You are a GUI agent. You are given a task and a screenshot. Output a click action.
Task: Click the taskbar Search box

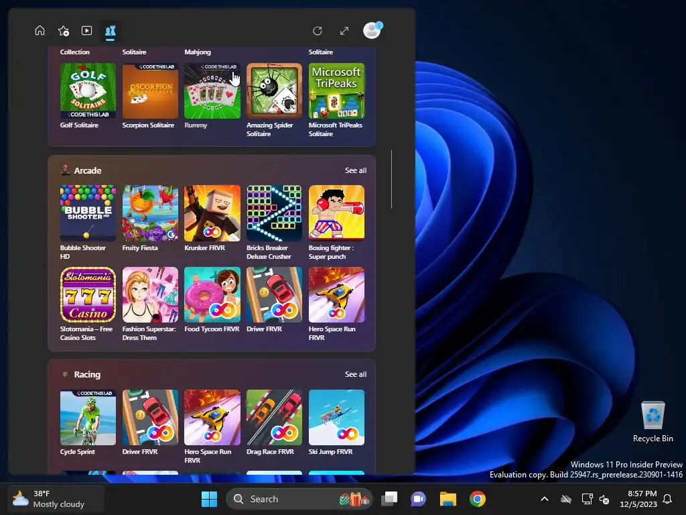click(x=299, y=499)
